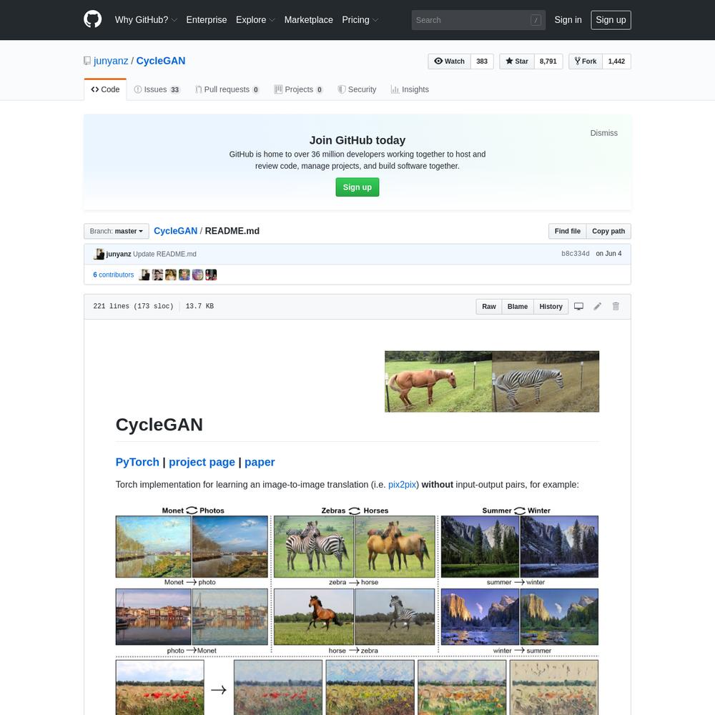Click the first contributor avatar

tap(144, 275)
